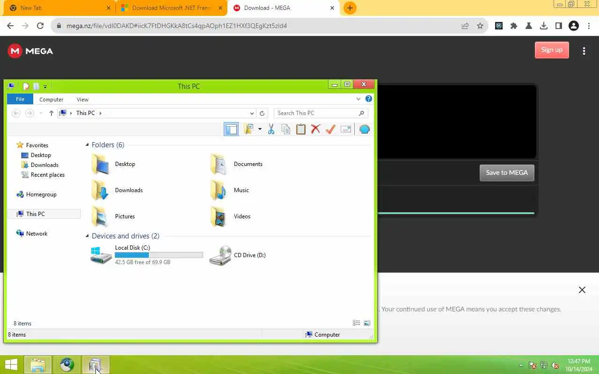Click the Windows Start button
599x374 pixels.
11,365
